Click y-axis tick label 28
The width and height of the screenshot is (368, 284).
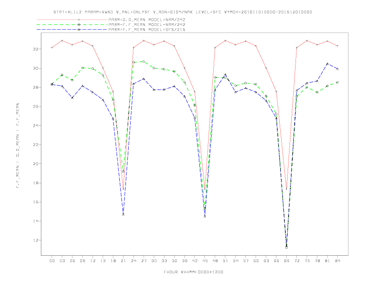(x=36, y=87)
